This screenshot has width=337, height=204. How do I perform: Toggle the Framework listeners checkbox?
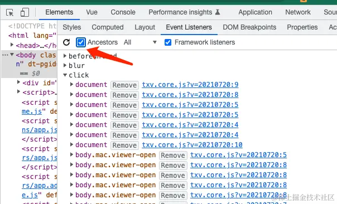[168, 42]
